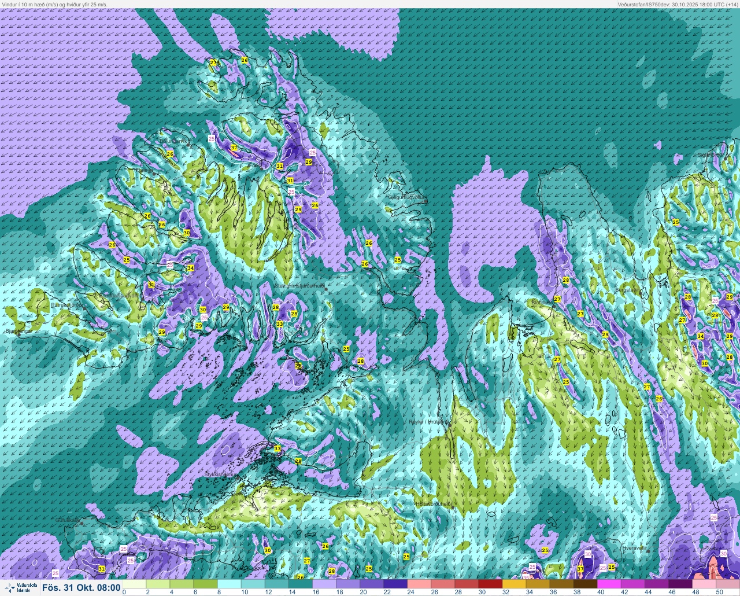Click the Steingrímsfjarðarheiði station label

(x=299, y=286)
